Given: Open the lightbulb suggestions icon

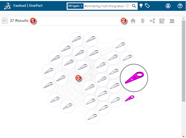Looking at the screenshot, I should (x=141, y=6).
